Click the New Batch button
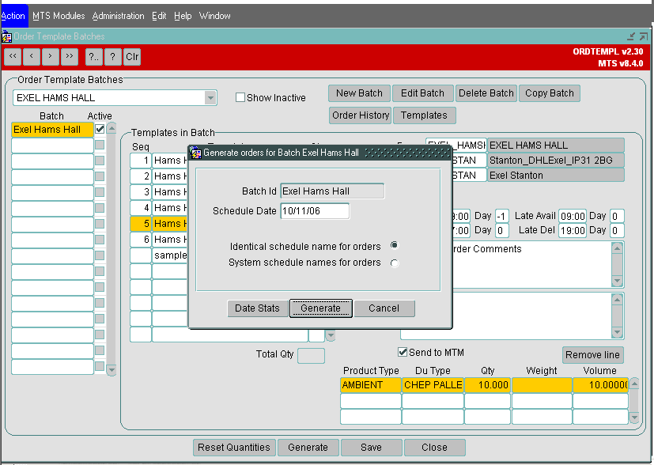 point(359,93)
